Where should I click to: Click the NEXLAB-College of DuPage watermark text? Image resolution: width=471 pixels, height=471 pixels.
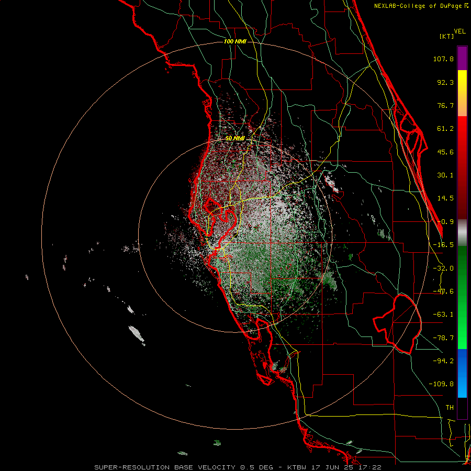pyautogui.click(x=421, y=6)
